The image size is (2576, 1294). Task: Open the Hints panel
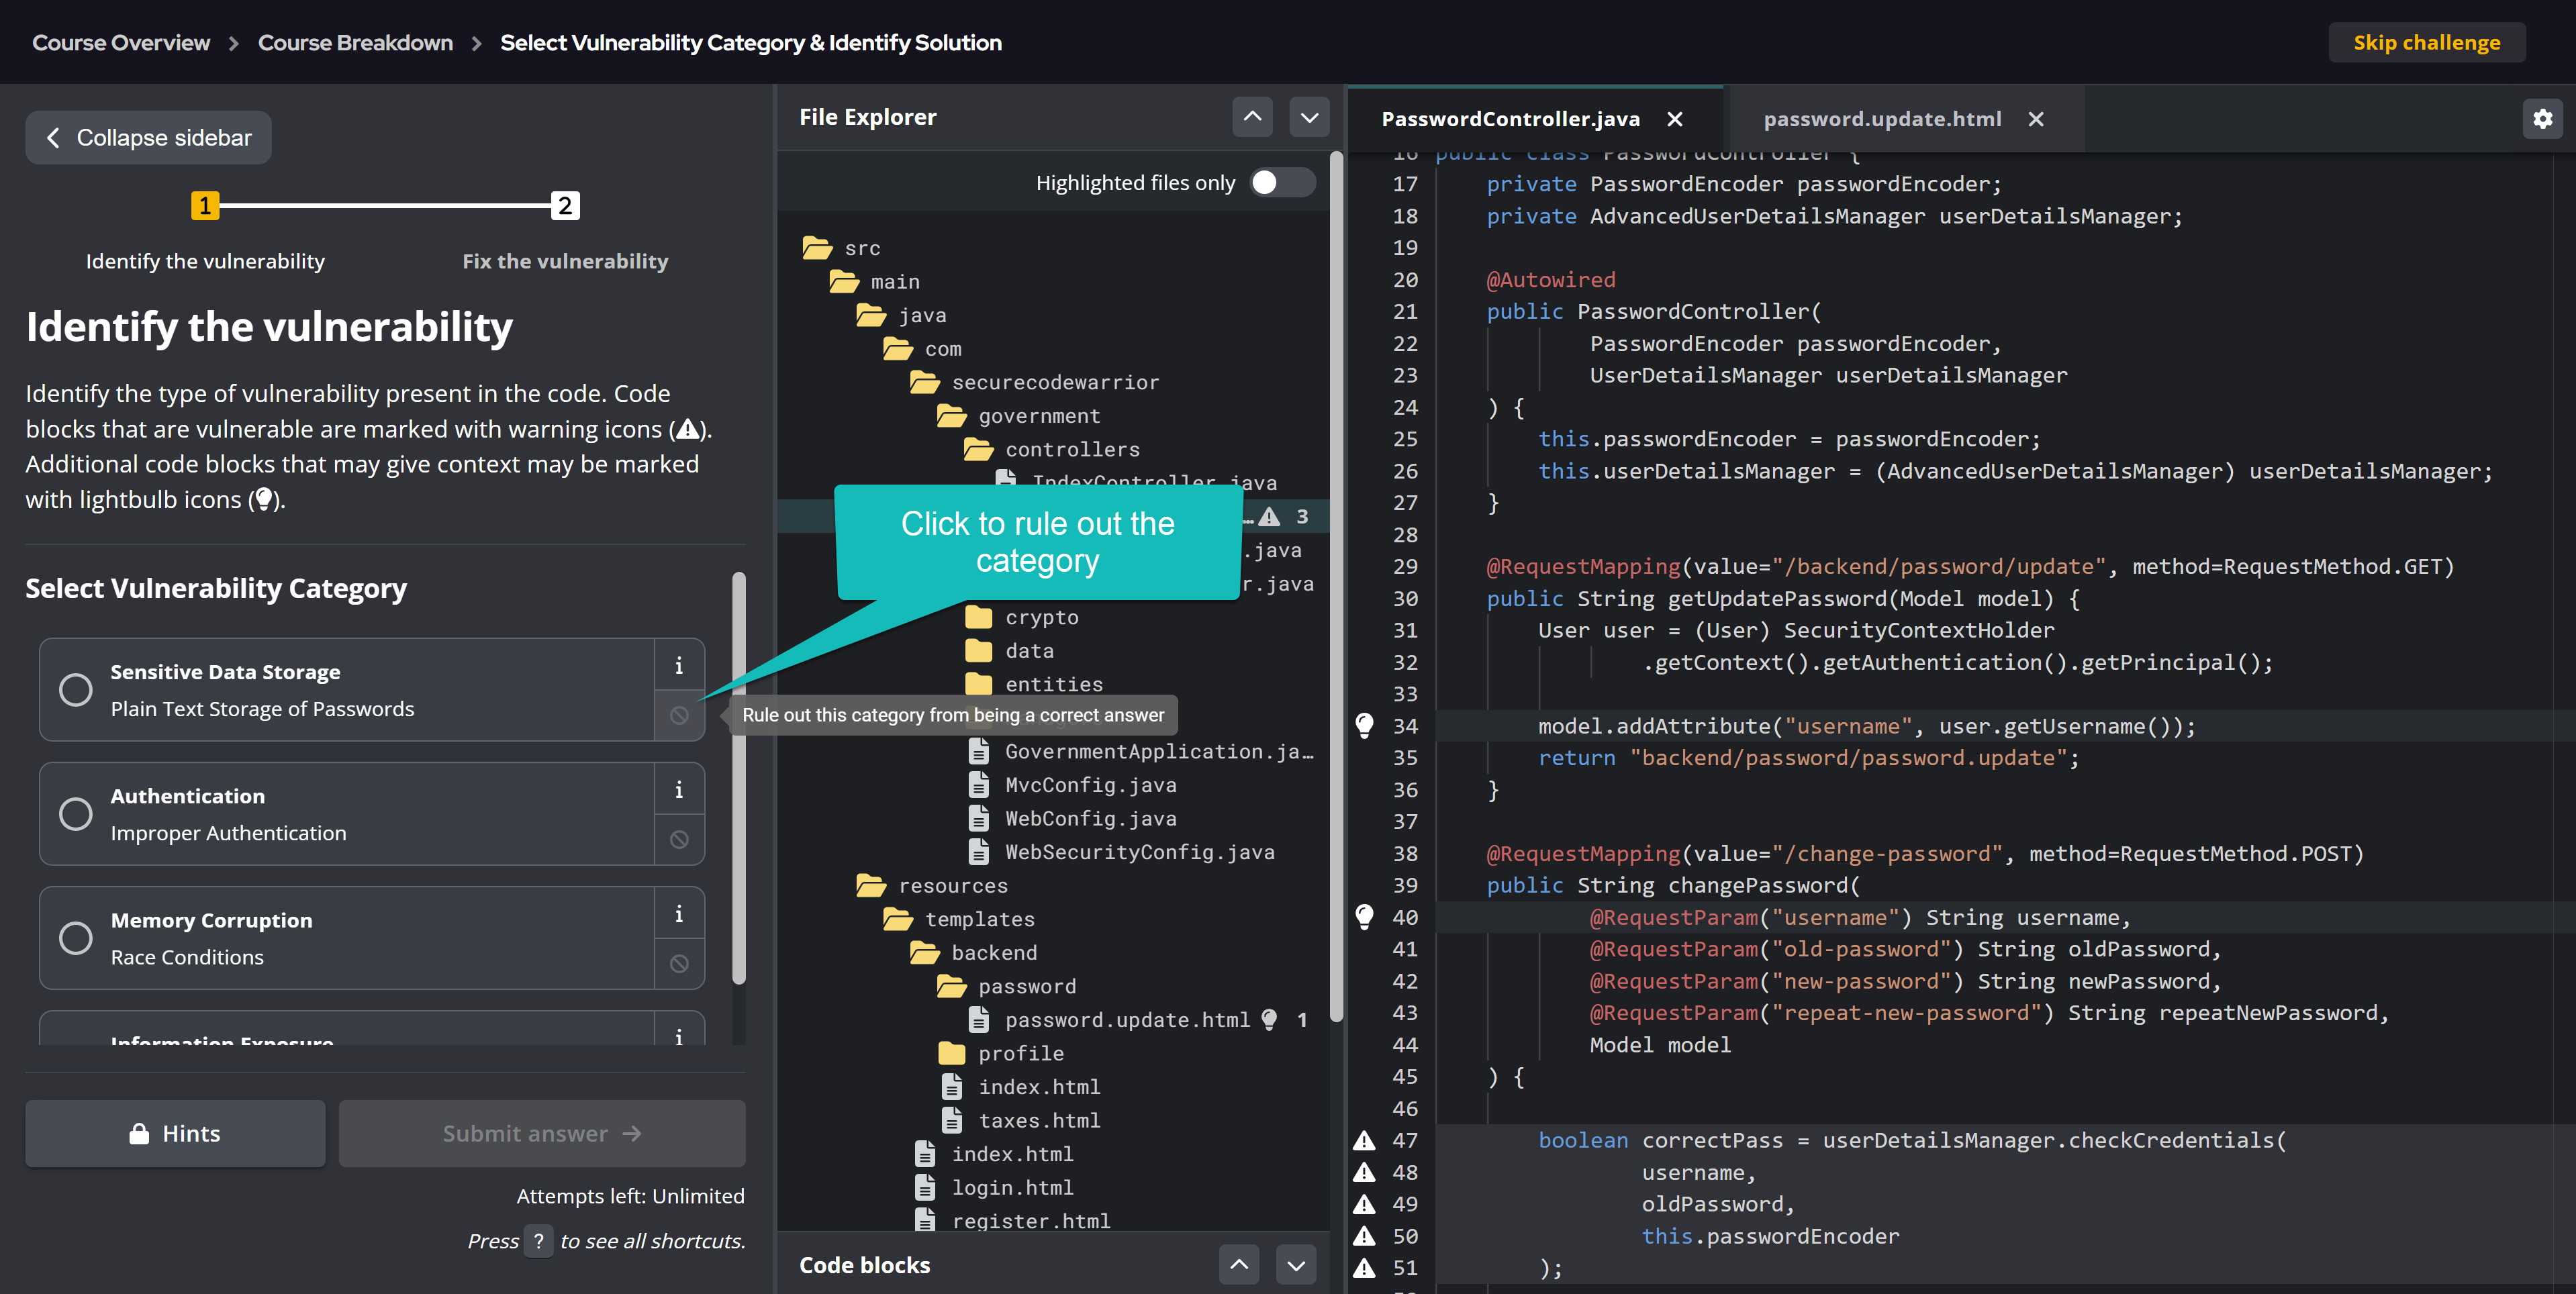click(175, 1133)
